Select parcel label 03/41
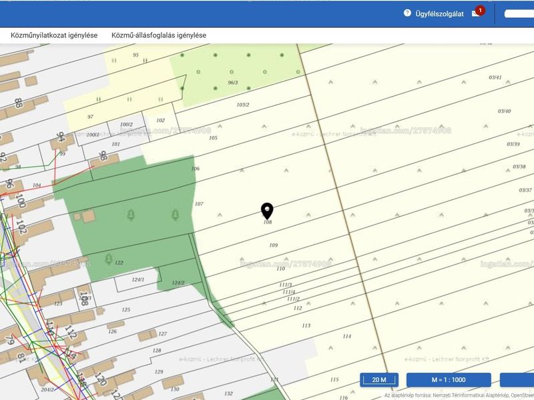 pos(495,77)
